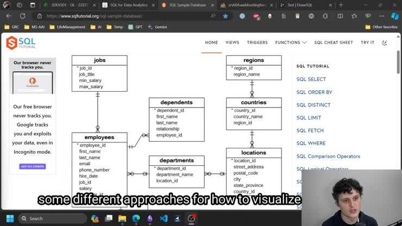Open the Other favorites folder
402x226 pixels.
(x=381, y=27)
